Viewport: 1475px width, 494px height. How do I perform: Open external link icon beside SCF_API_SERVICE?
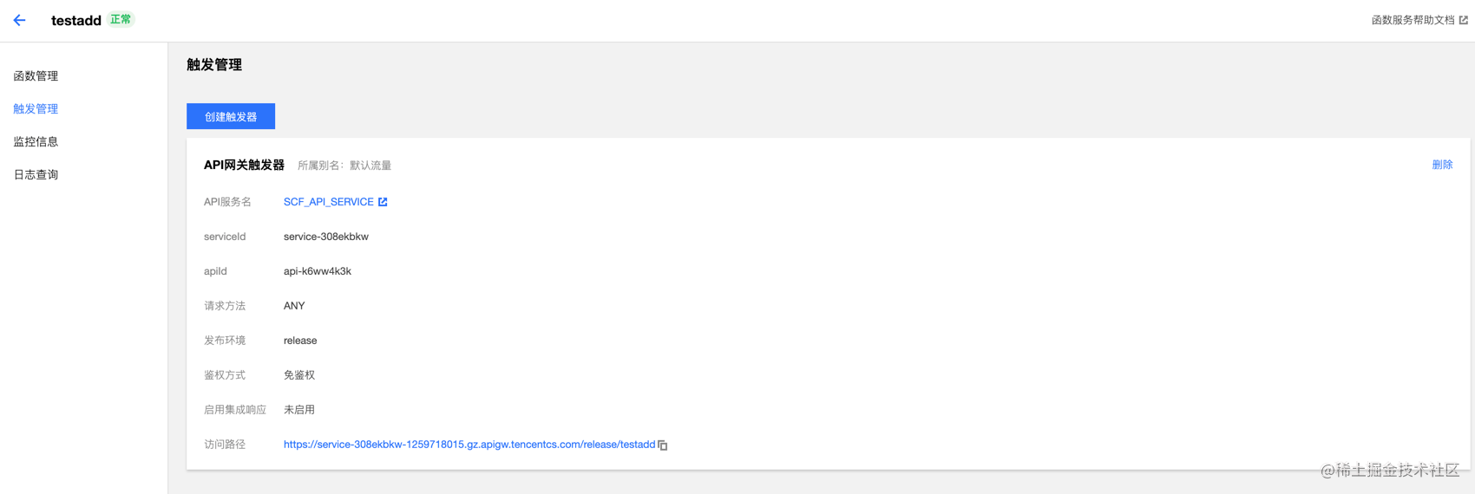click(x=383, y=202)
